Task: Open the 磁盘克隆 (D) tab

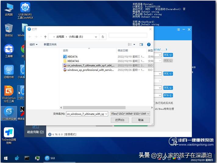Action: click(x=35, y=132)
